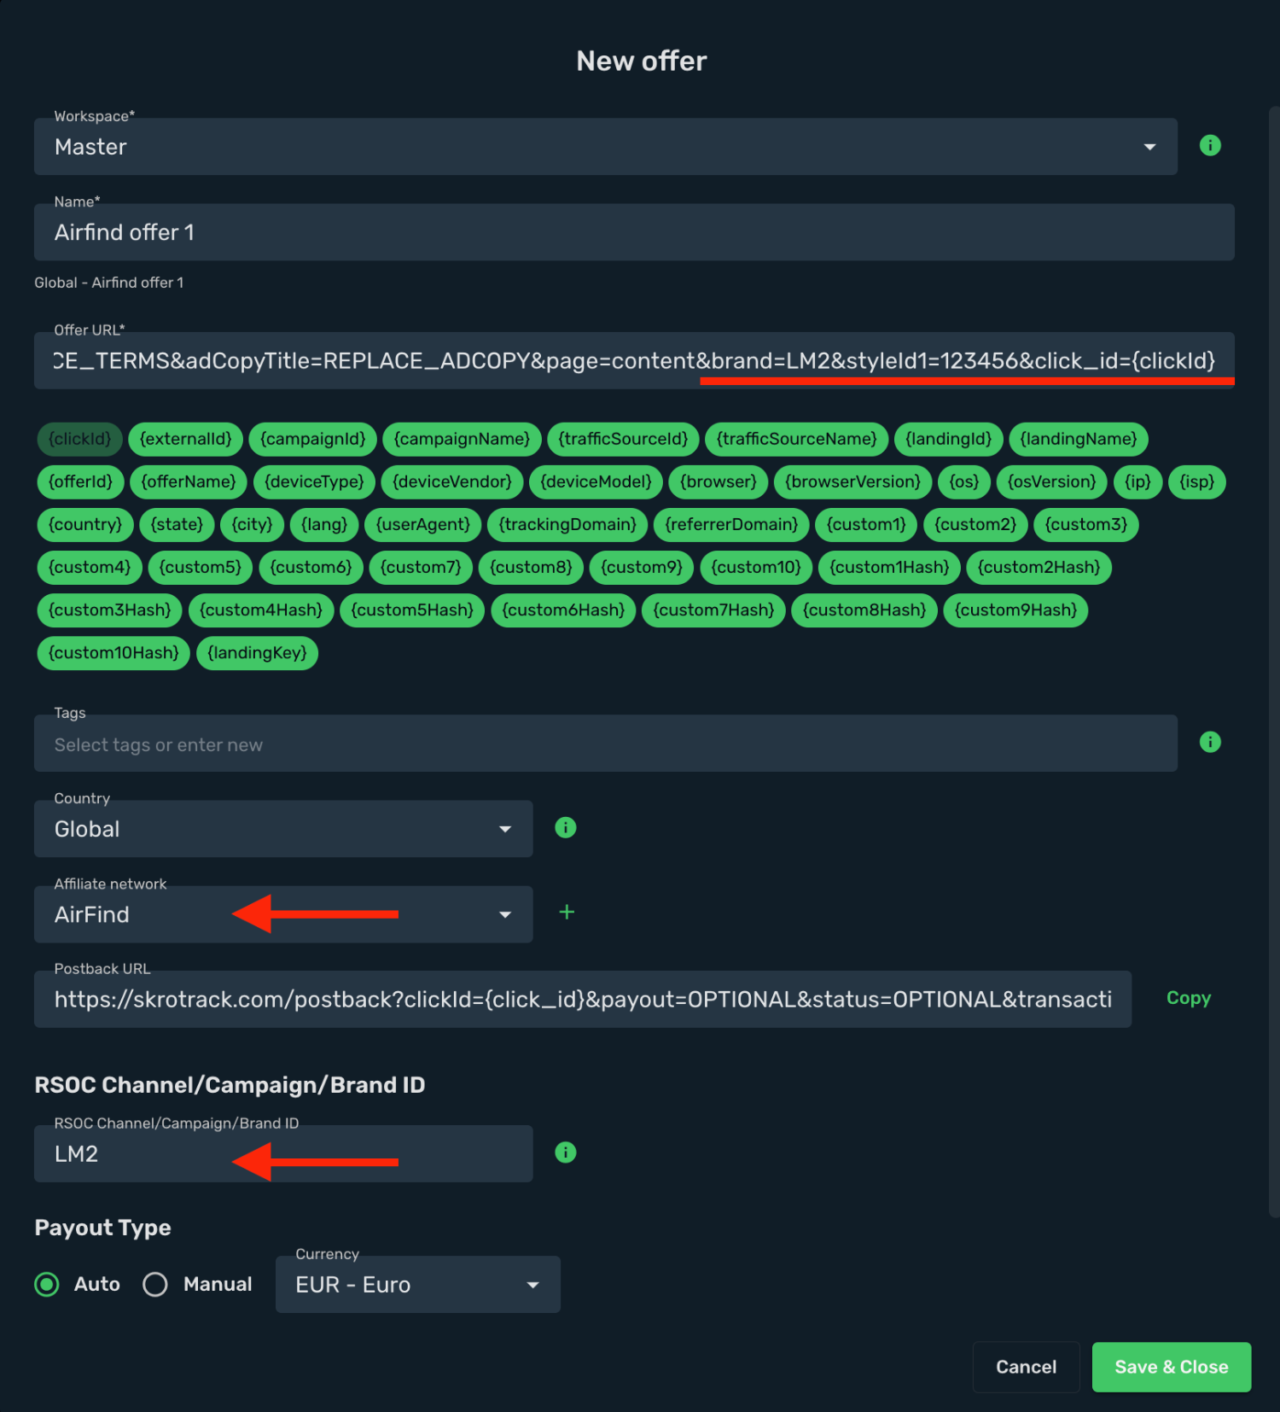1280x1412 pixels.
Task: Click the info icon next to Workspace
Action: pos(1210,145)
